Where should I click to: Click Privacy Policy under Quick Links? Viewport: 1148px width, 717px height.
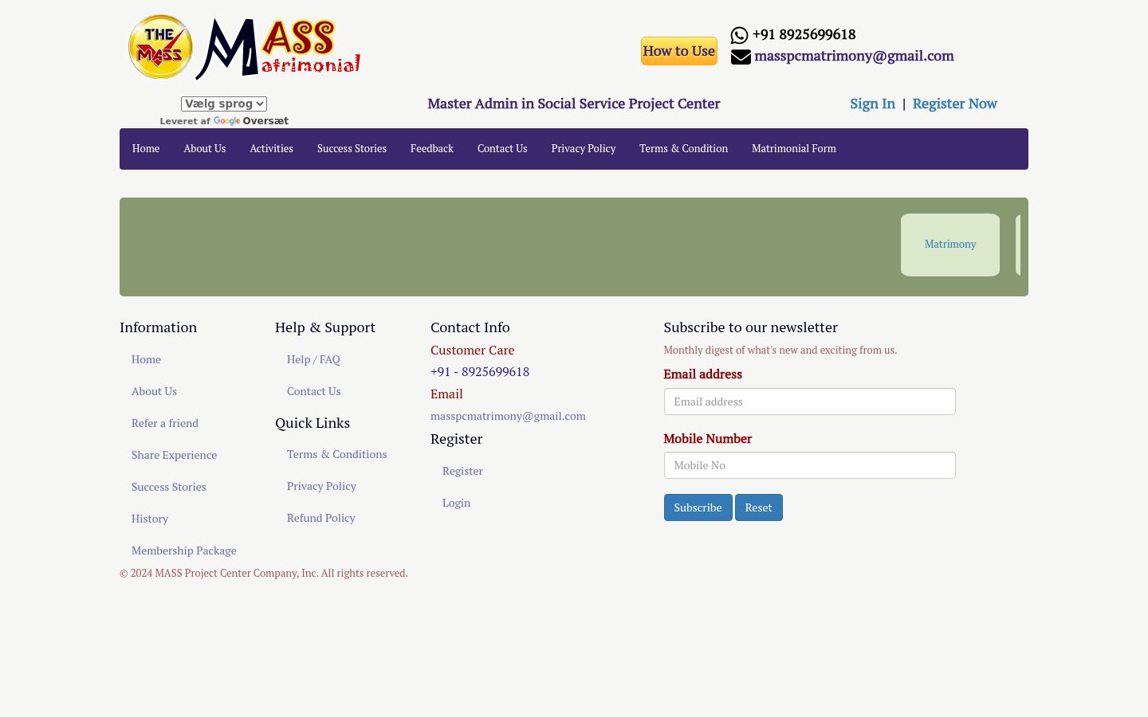[321, 486]
